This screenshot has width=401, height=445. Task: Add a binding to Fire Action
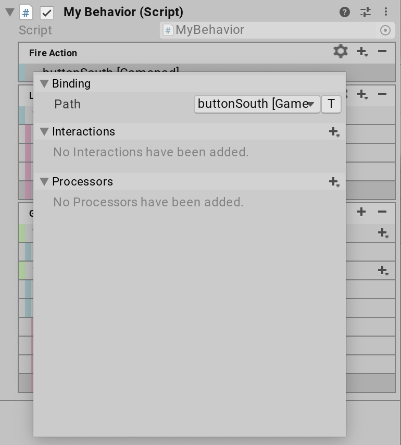(x=362, y=52)
